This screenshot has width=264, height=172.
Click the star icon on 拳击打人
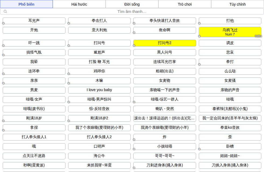[69, 23]
